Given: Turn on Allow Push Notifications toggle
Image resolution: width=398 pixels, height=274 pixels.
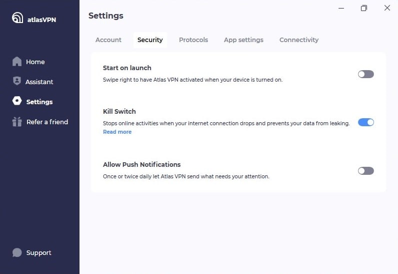Looking at the screenshot, I should pos(365,171).
